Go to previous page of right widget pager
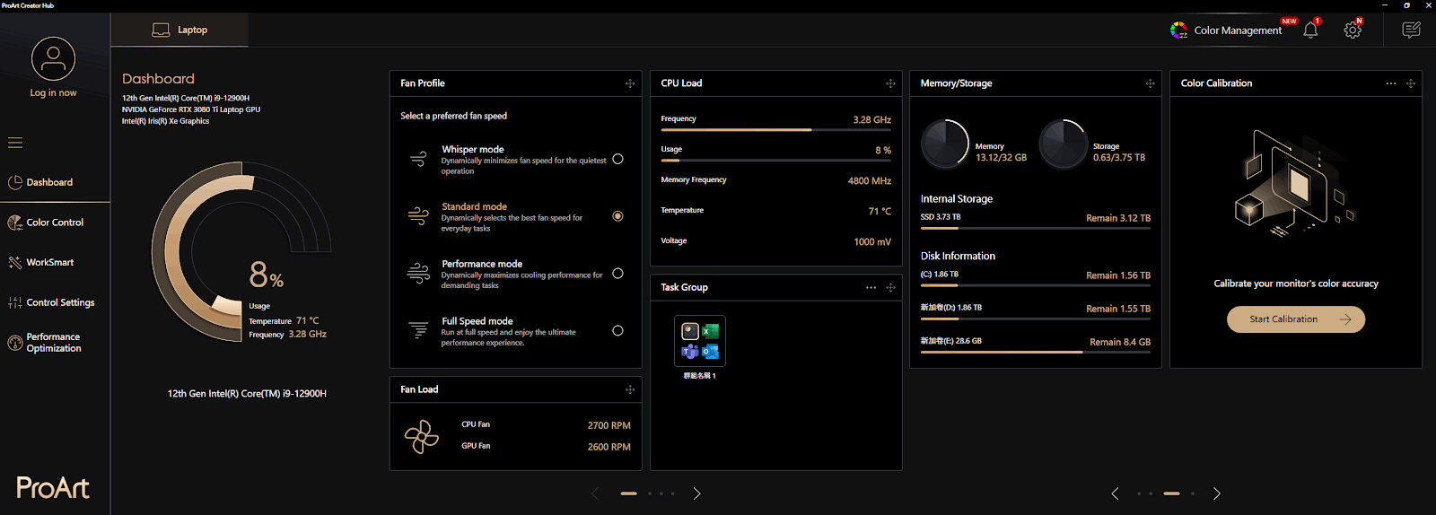This screenshot has height=515, width=1436. click(x=1115, y=493)
